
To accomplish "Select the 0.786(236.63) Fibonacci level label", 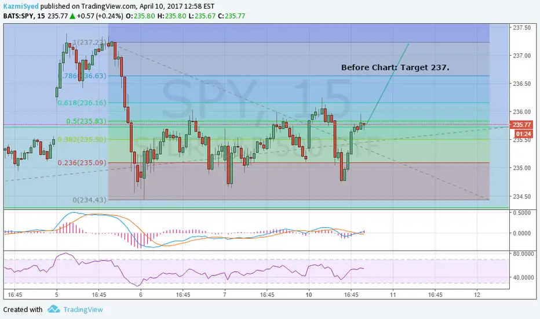I will [x=83, y=75].
